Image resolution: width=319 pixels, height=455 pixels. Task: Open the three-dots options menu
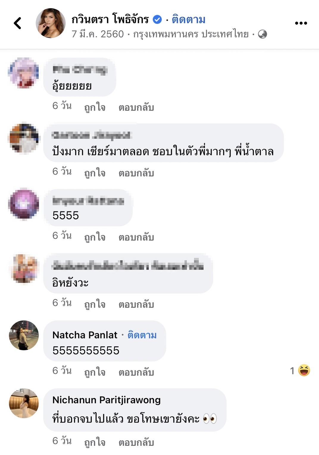tap(301, 23)
